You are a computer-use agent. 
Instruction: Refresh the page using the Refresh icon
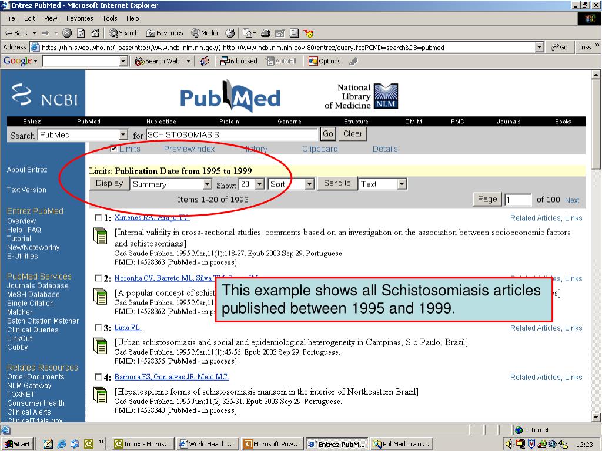pyautogui.click(x=81, y=33)
